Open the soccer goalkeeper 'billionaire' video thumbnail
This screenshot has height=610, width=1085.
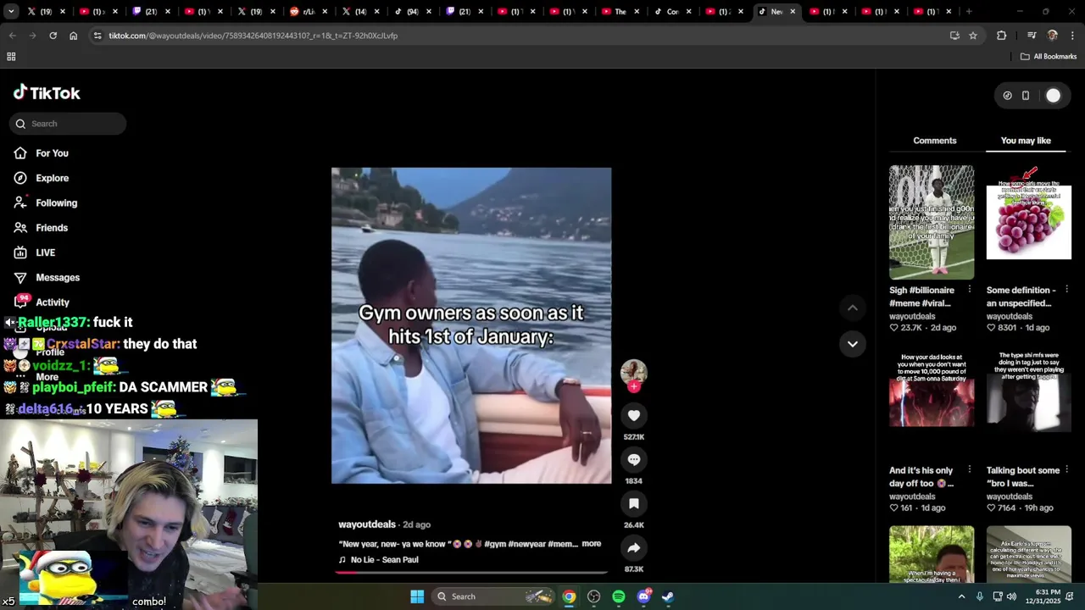tap(932, 222)
